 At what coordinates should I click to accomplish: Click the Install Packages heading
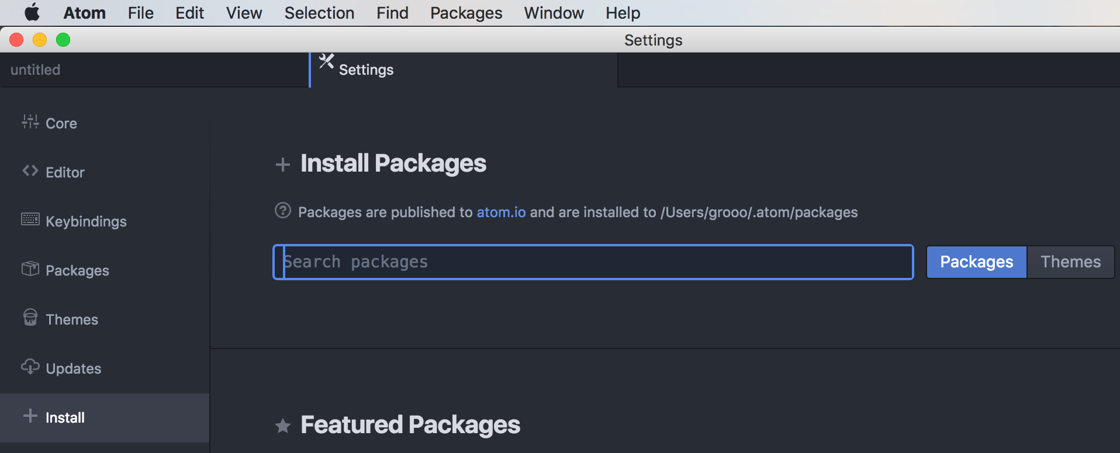[393, 163]
